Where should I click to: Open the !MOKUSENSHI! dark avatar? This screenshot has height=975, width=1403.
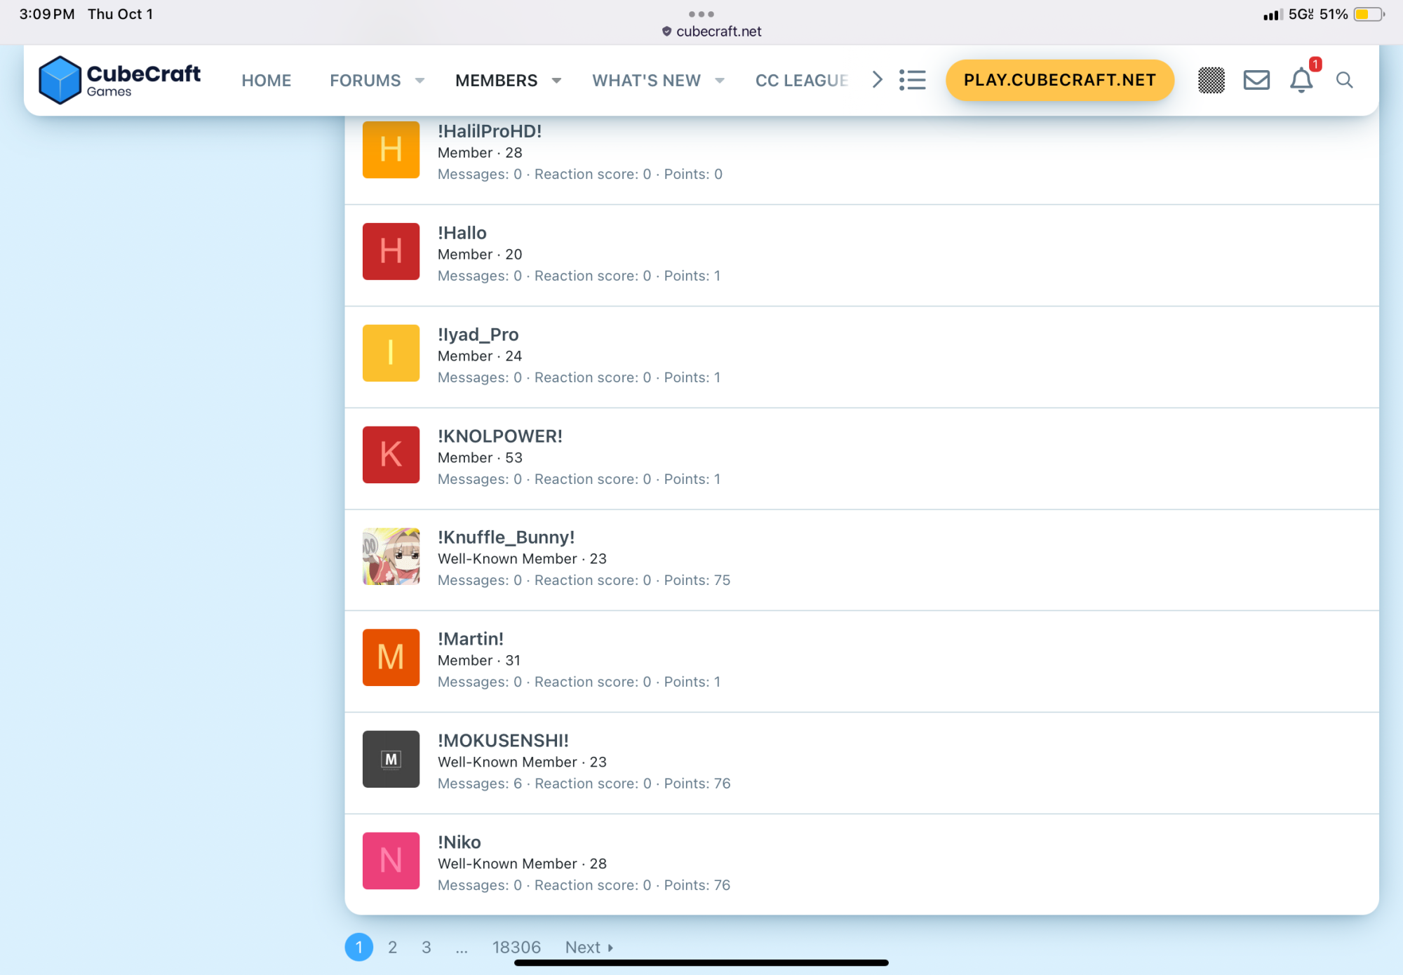391,759
